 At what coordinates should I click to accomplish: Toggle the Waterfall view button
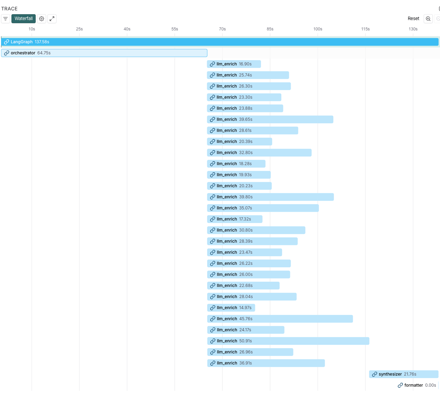[24, 19]
